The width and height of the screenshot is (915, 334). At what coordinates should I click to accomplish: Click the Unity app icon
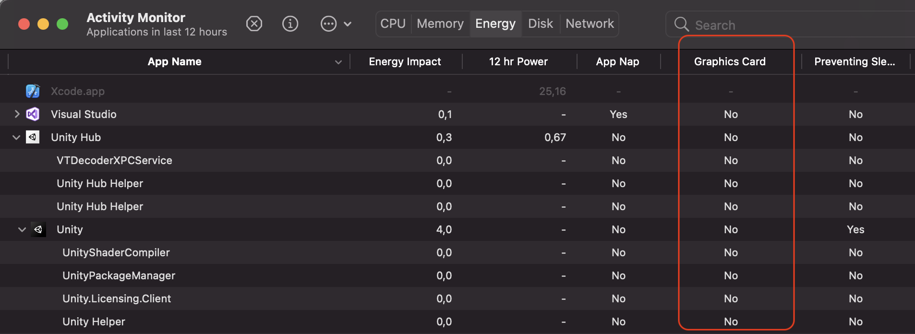(38, 229)
